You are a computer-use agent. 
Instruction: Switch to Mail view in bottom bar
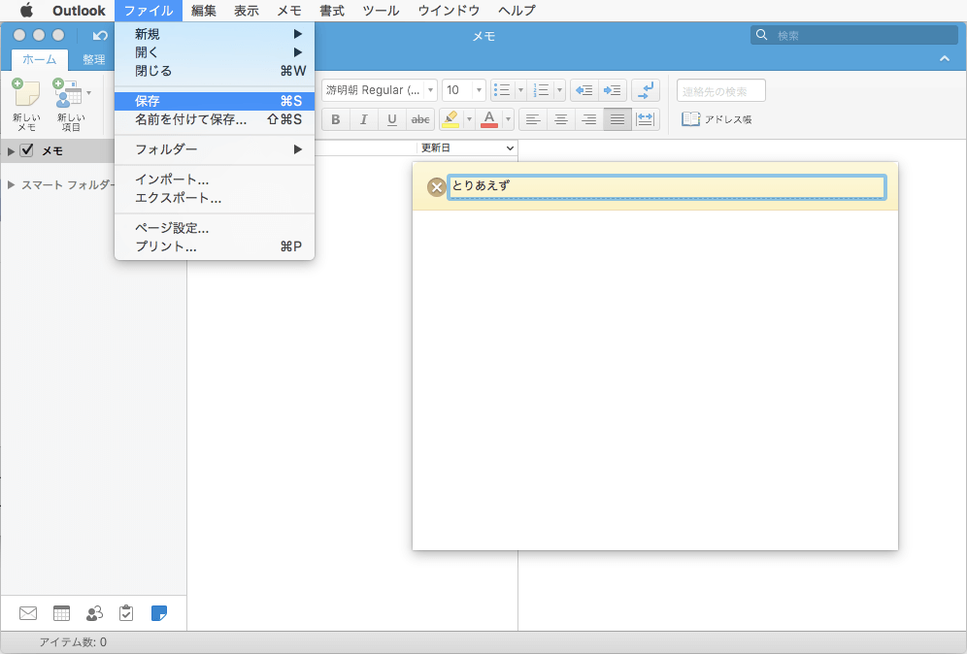(x=28, y=613)
